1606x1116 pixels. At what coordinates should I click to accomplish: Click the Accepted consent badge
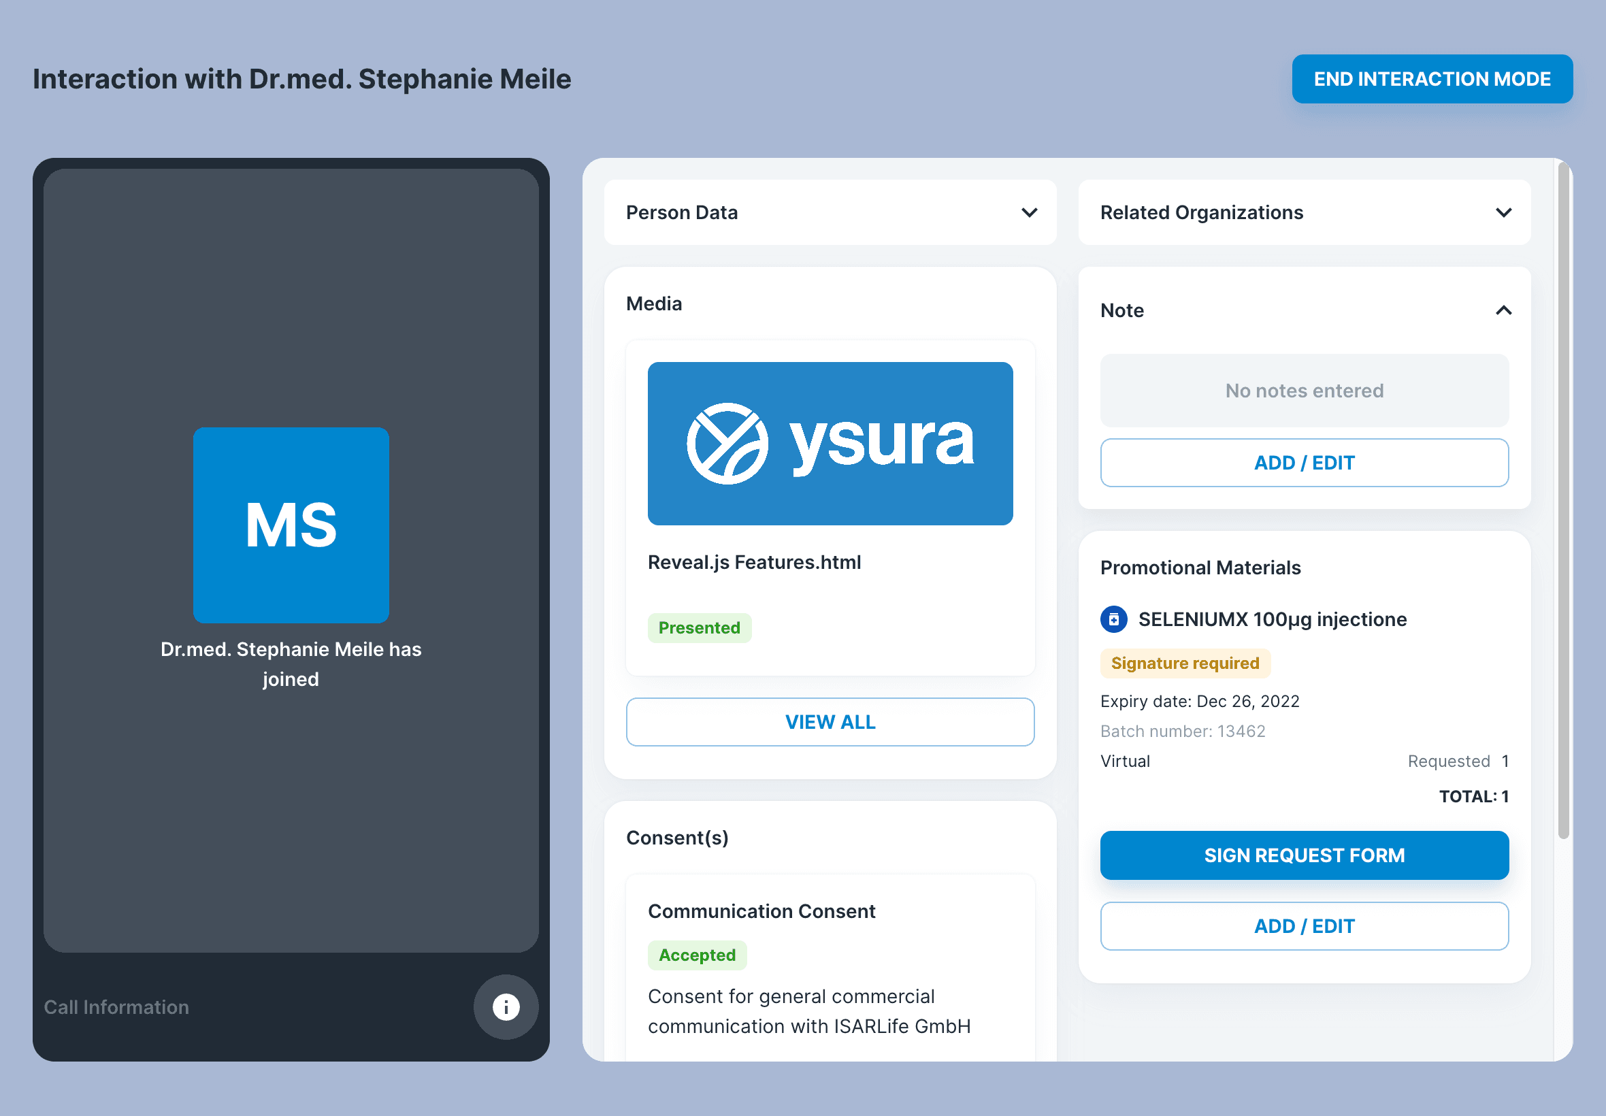(x=697, y=955)
